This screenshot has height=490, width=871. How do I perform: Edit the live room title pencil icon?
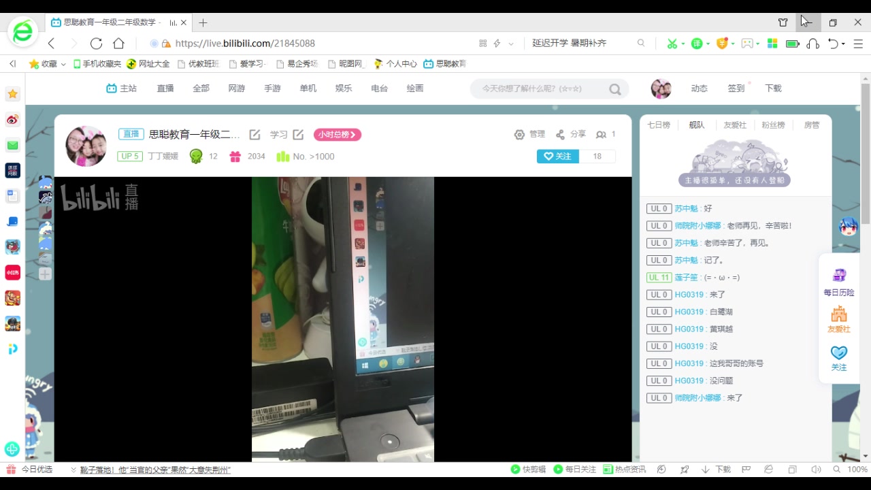(255, 135)
